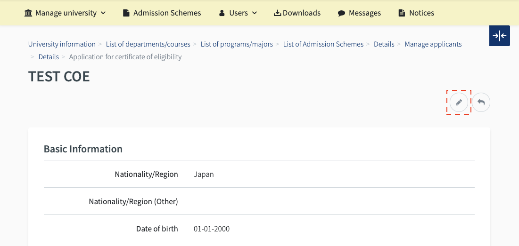Return to Manage applicants breadcrumb
This screenshot has height=246, width=519.
(433, 44)
